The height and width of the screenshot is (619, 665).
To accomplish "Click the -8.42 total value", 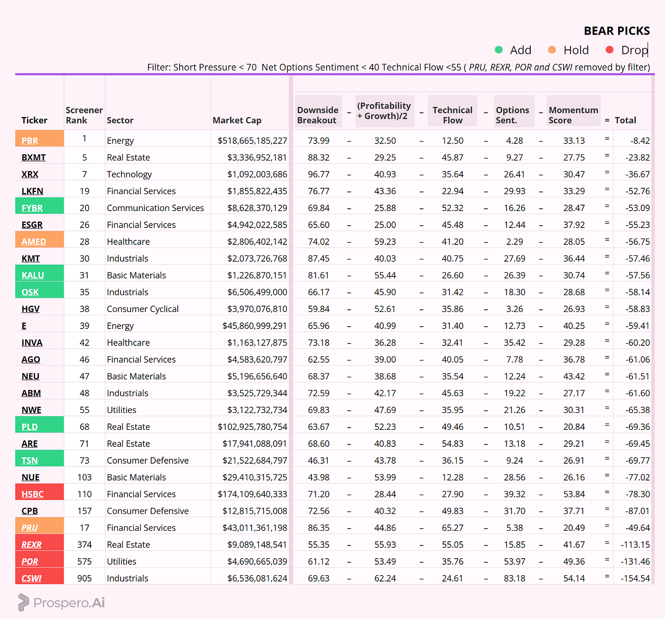I will 640,141.
